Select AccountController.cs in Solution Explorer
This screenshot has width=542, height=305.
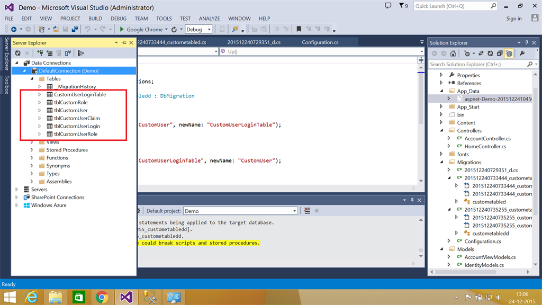[487, 139]
